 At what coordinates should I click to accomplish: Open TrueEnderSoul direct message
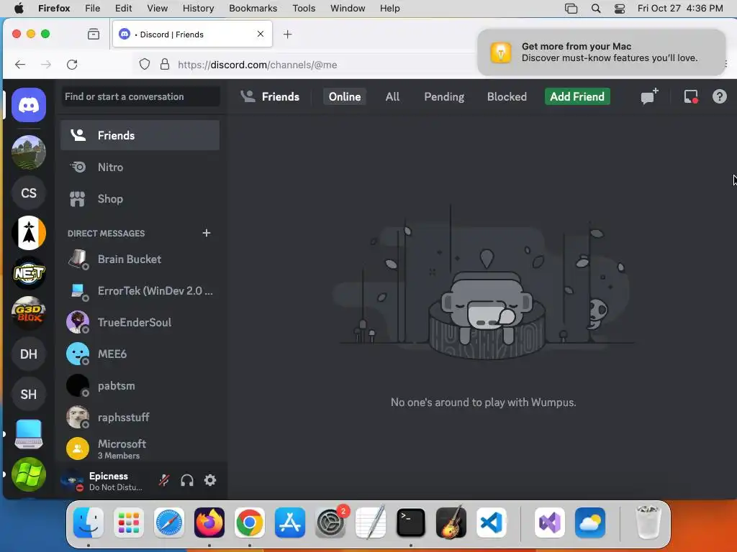coord(140,323)
